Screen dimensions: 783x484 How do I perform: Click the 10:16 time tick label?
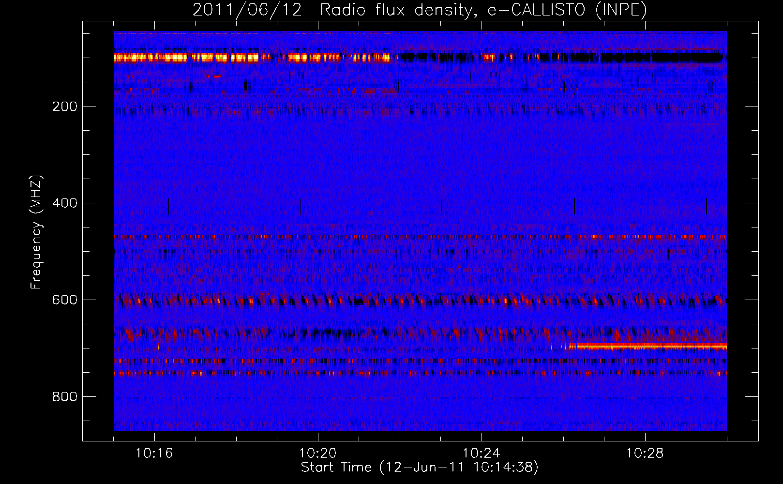click(x=154, y=454)
